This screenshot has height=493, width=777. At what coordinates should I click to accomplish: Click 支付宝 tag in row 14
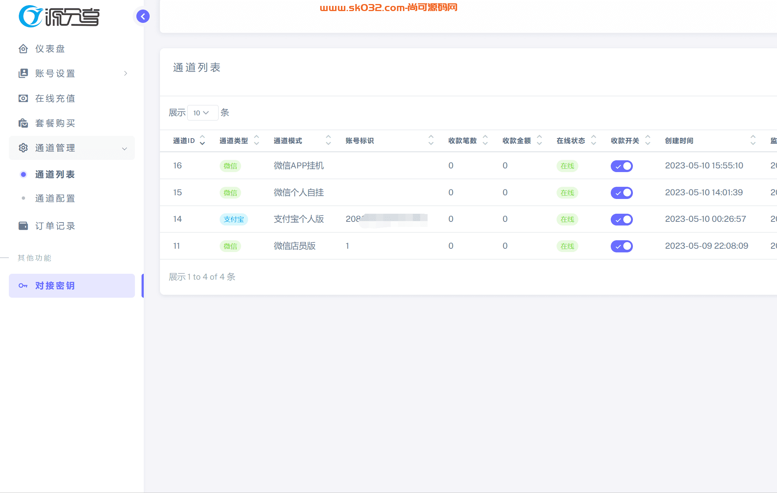tap(234, 219)
